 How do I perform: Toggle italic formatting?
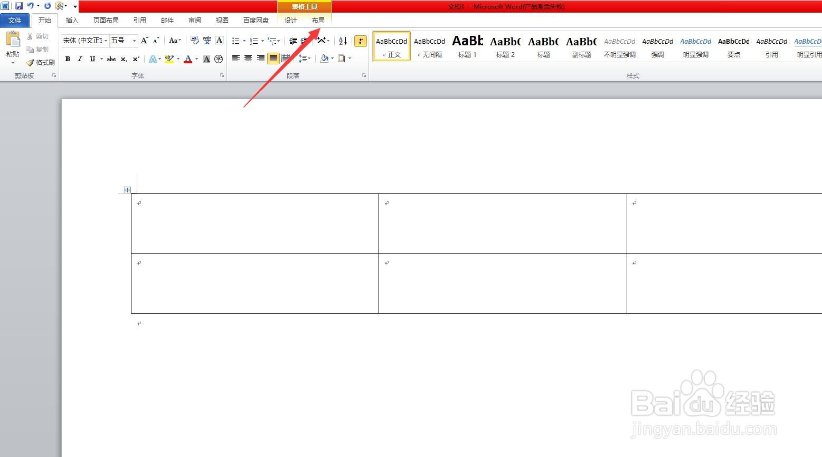tap(80, 59)
